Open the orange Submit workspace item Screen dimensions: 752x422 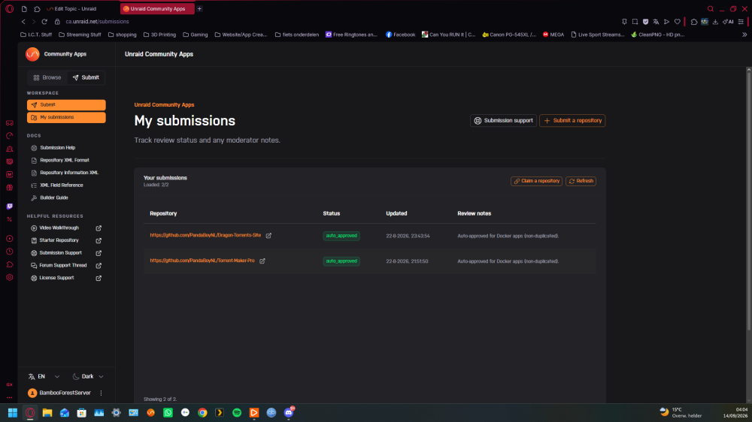pos(66,105)
